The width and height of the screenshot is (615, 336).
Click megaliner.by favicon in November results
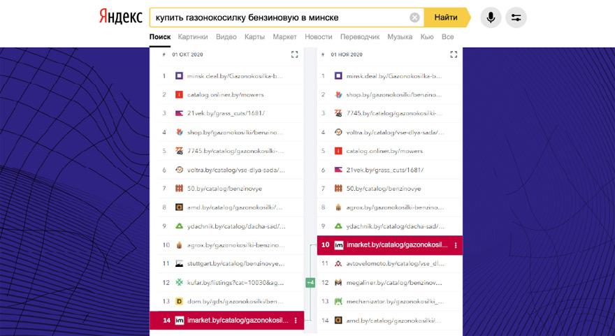[338, 283]
